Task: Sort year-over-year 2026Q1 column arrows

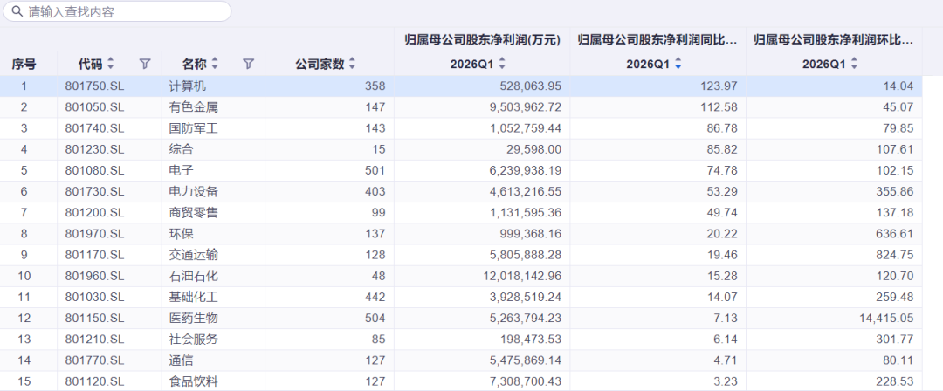Action: tap(678, 64)
